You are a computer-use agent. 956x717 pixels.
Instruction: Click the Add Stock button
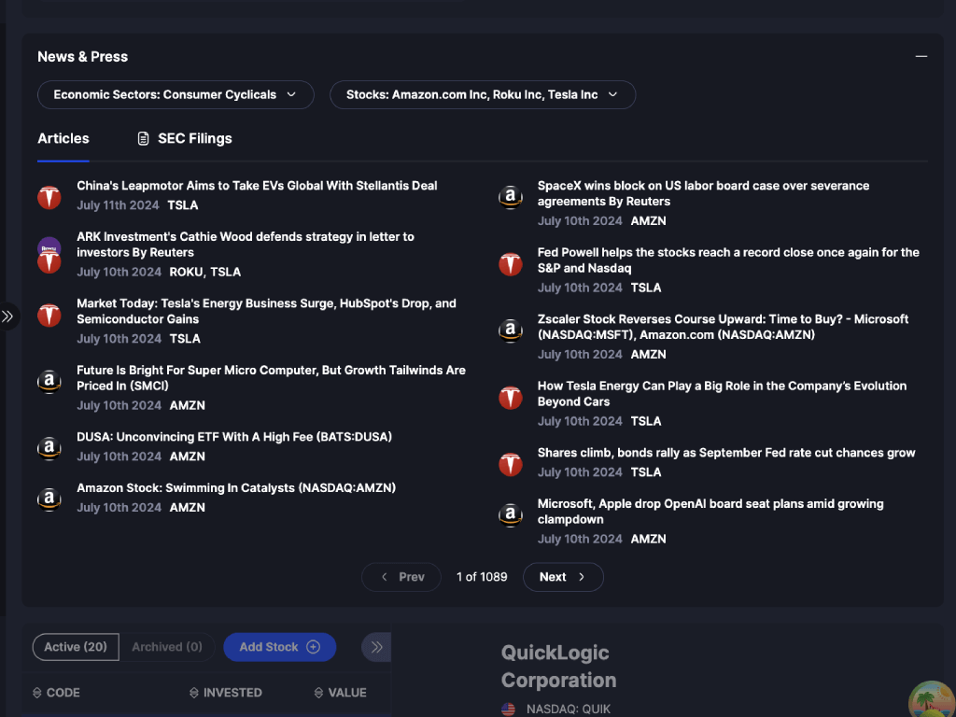[x=280, y=647]
